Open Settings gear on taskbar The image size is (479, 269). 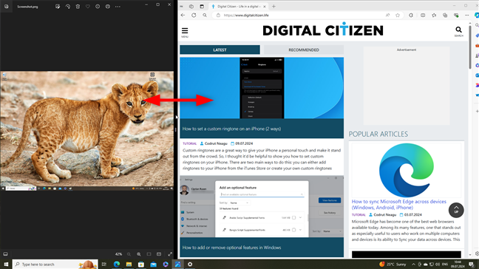(190, 264)
